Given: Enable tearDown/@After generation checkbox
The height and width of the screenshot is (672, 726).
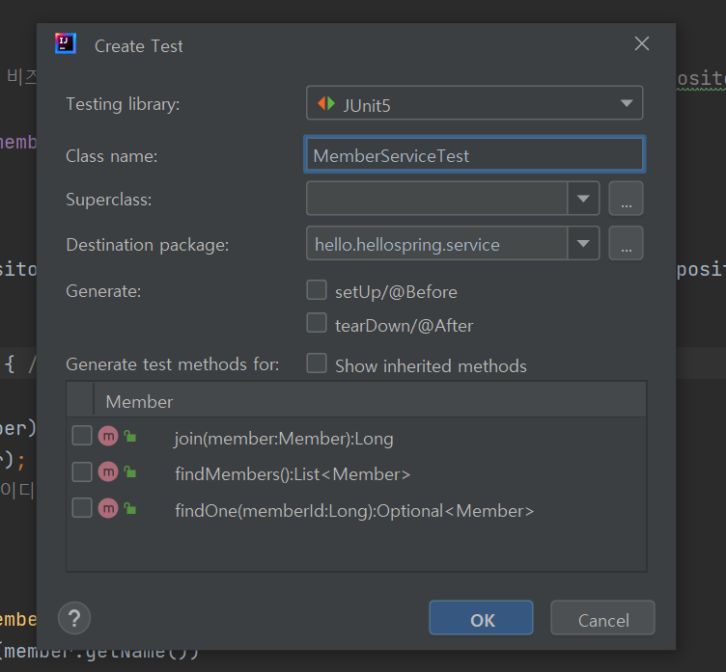Looking at the screenshot, I should point(317,323).
